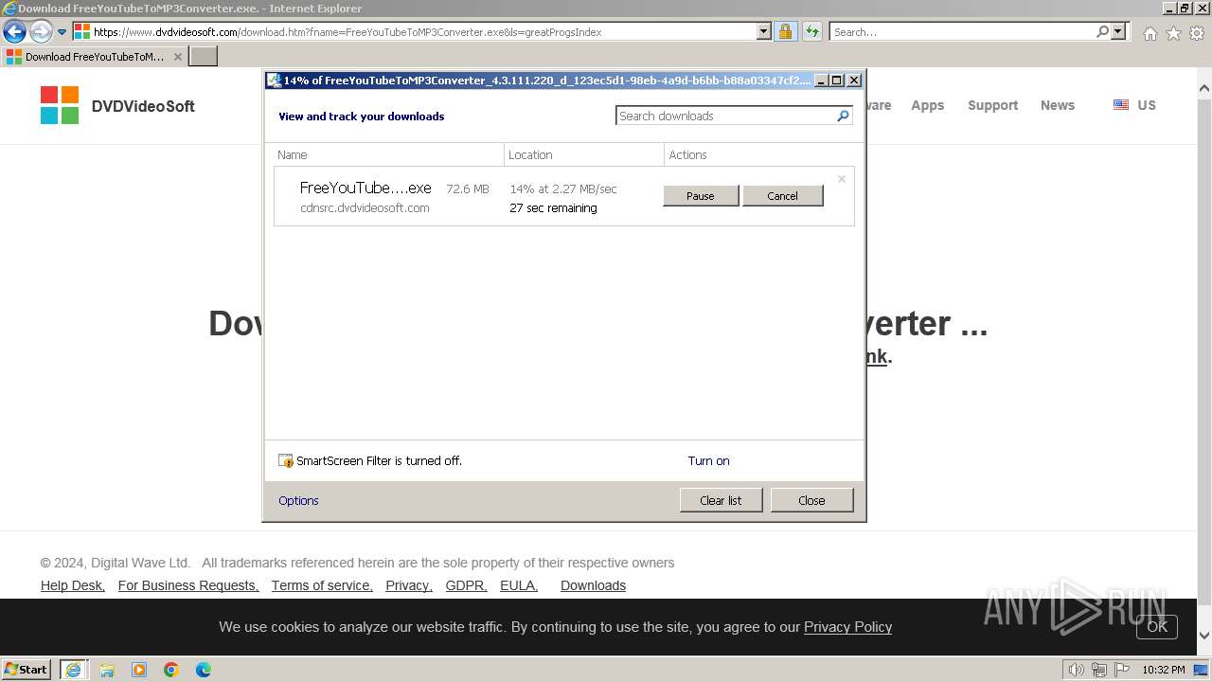The image size is (1212, 682).
Task: Click the network tray icon
Action: 1099,670
